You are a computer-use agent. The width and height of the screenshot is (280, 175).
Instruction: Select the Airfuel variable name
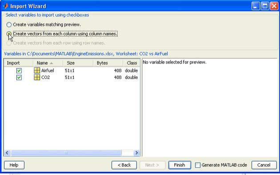tap(48, 71)
